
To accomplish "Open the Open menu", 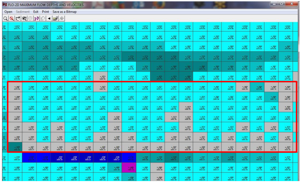I will pyautogui.click(x=8, y=12).
